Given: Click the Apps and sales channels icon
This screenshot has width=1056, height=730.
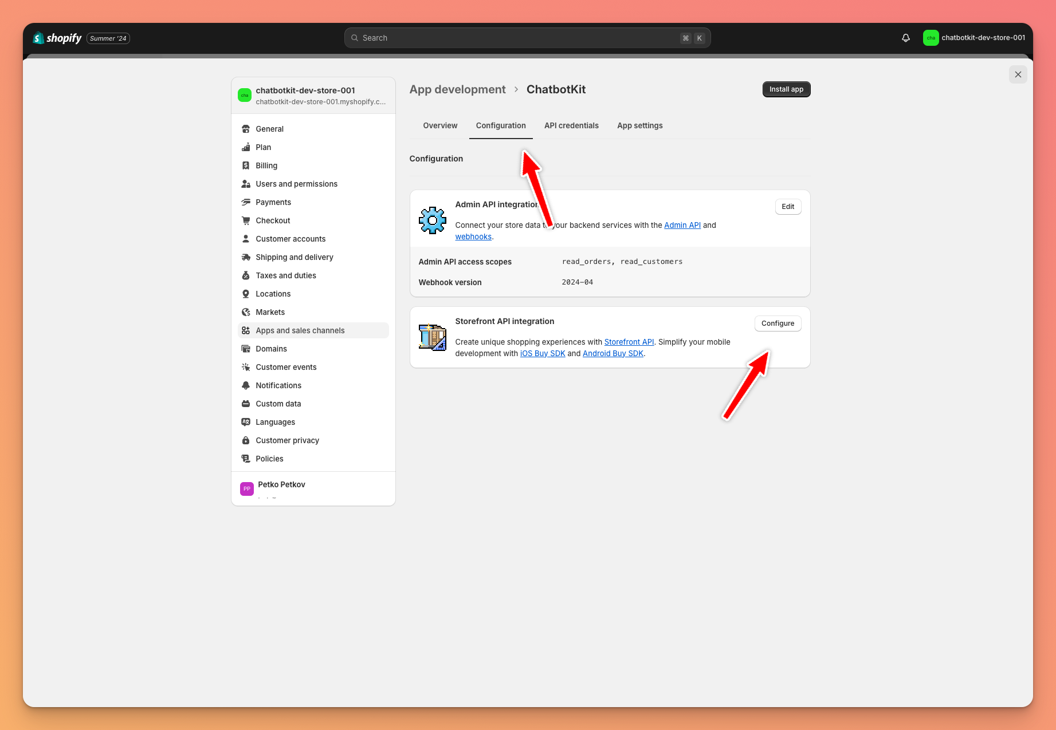Looking at the screenshot, I should pos(246,330).
